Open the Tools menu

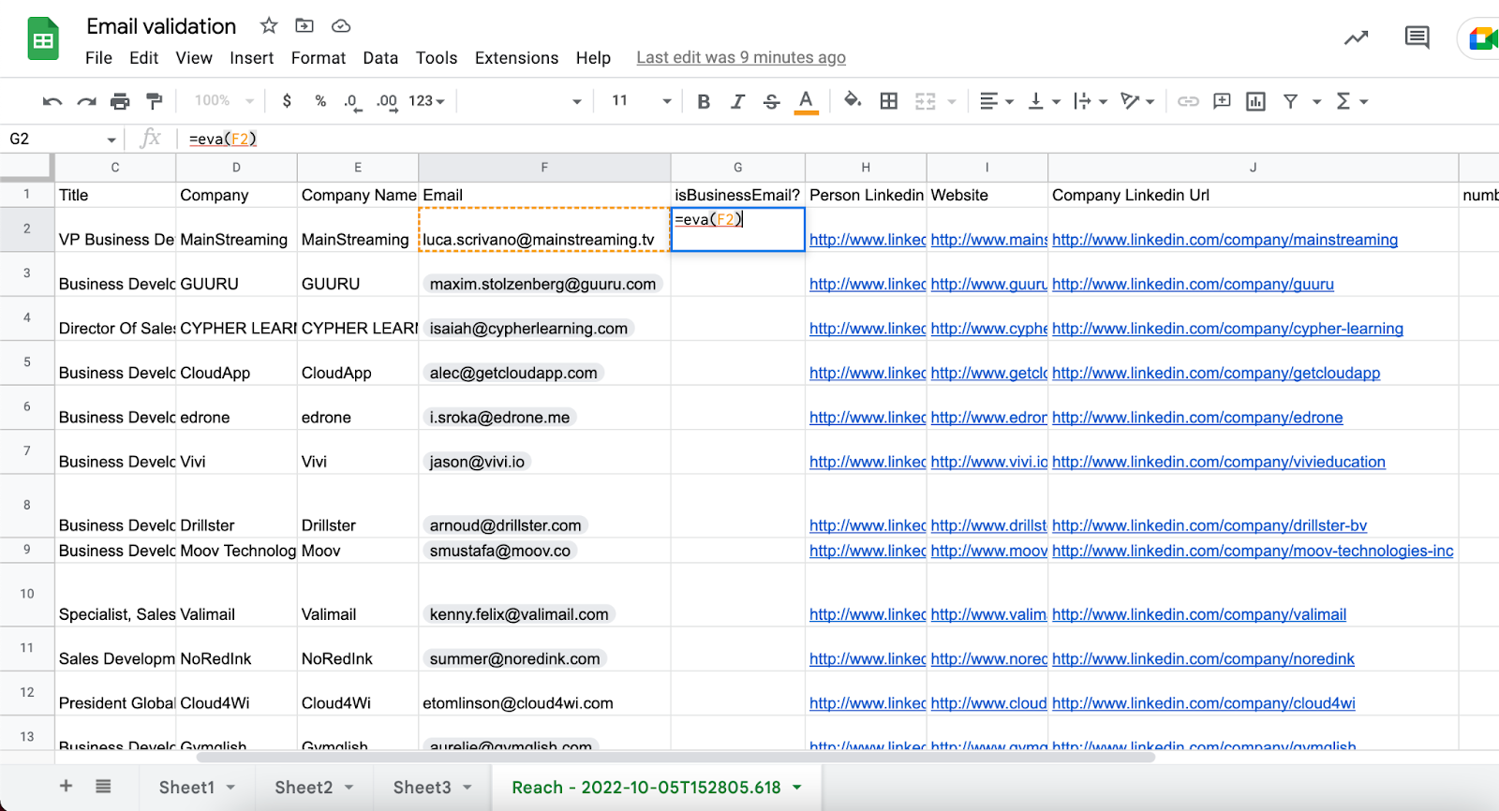pyautogui.click(x=437, y=58)
